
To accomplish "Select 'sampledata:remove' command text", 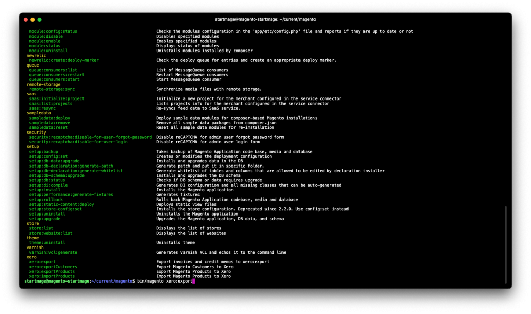I will pyautogui.click(x=49, y=123).
